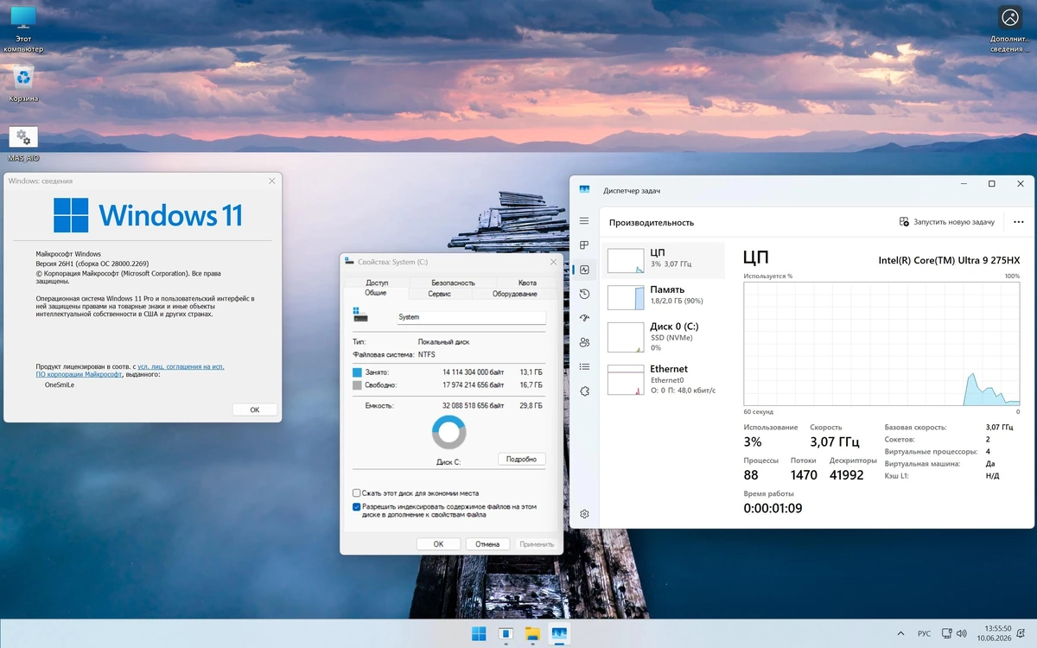
Task: Switch to the Сервис tab
Action: [x=439, y=294]
